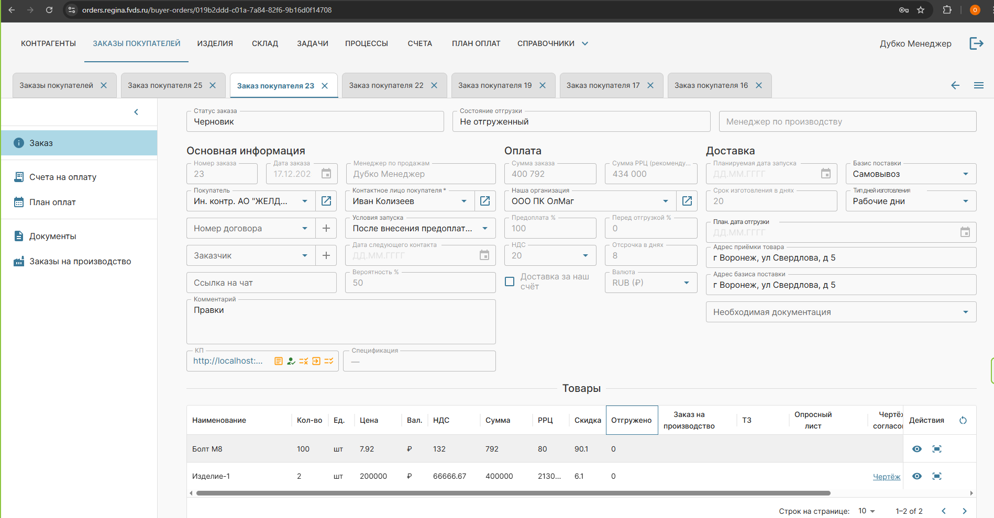The height and width of the screenshot is (518, 994).
Task: Click the eye icon for Изделие-1 row
Action: (917, 476)
